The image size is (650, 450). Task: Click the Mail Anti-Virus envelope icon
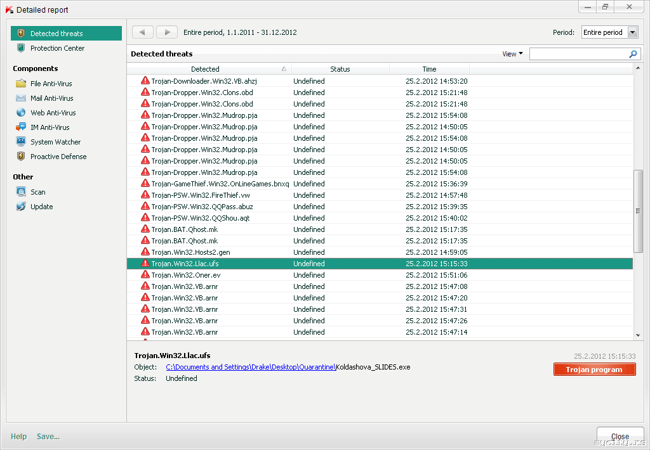21,98
